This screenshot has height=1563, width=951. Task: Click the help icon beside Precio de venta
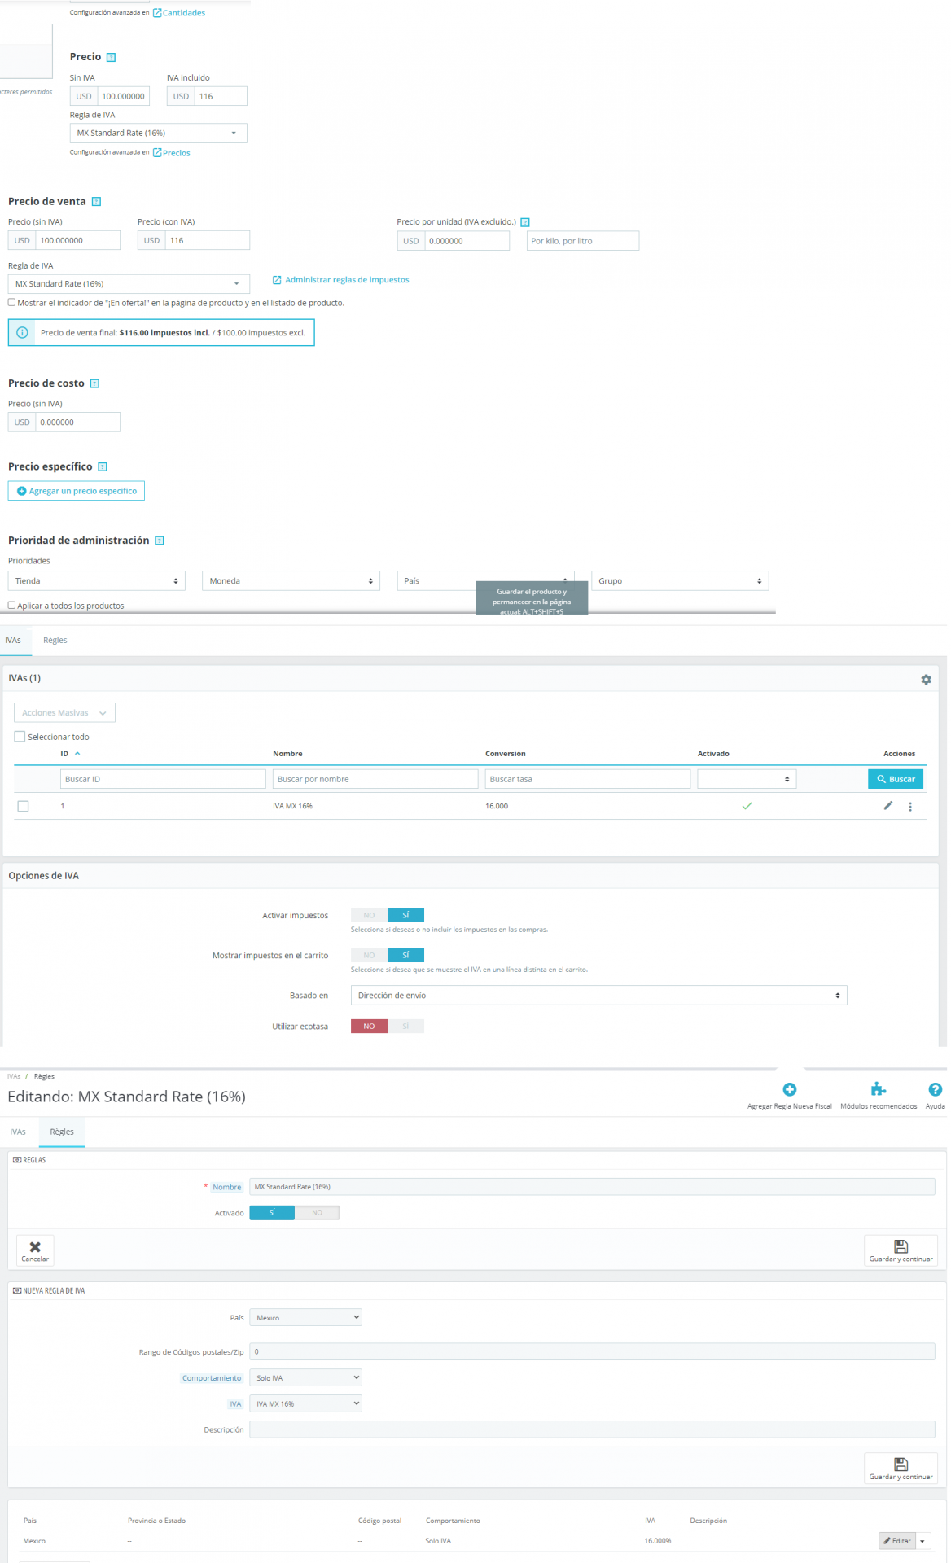(96, 202)
